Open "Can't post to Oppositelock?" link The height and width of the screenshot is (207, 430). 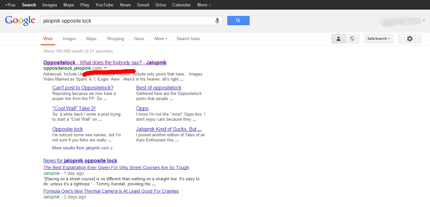(83, 88)
